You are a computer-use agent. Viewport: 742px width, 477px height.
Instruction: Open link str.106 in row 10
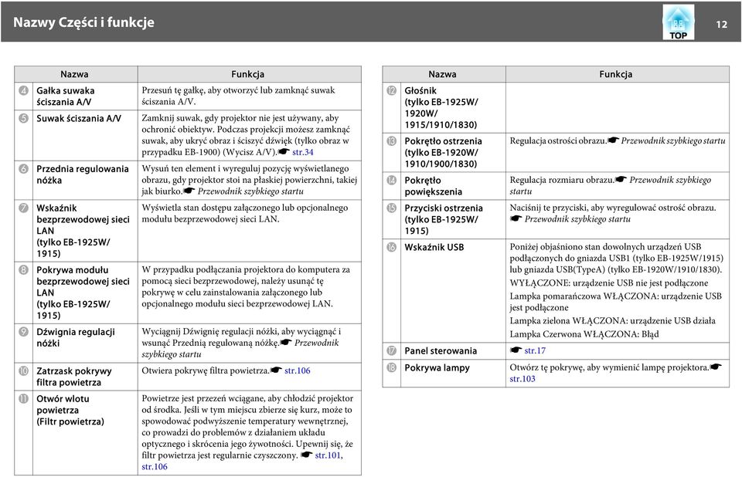[297, 370]
